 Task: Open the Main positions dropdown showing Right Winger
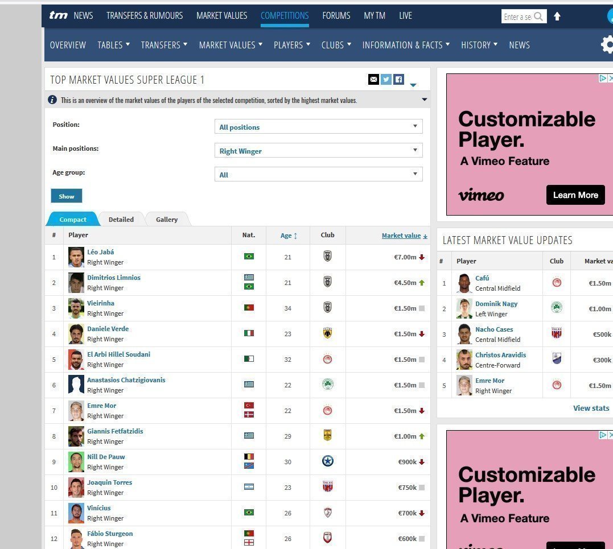[318, 150]
